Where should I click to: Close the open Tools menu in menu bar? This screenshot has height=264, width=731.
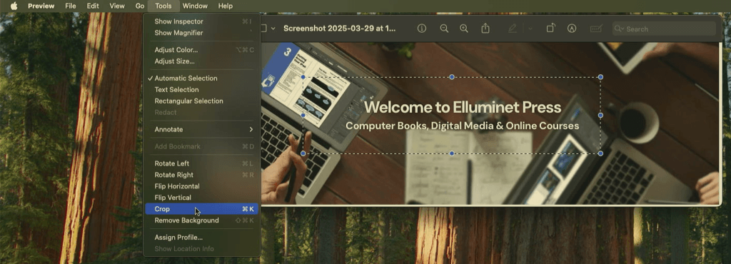coord(163,6)
